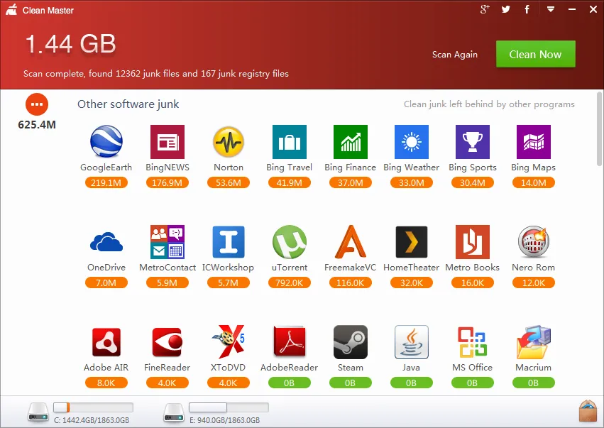Click the Bing Travel 41.9M badge
This screenshot has width=604, height=428.
click(x=290, y=182)
